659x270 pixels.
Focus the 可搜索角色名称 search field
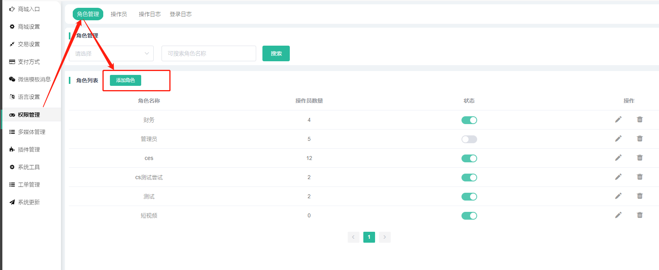coord(208,53)
